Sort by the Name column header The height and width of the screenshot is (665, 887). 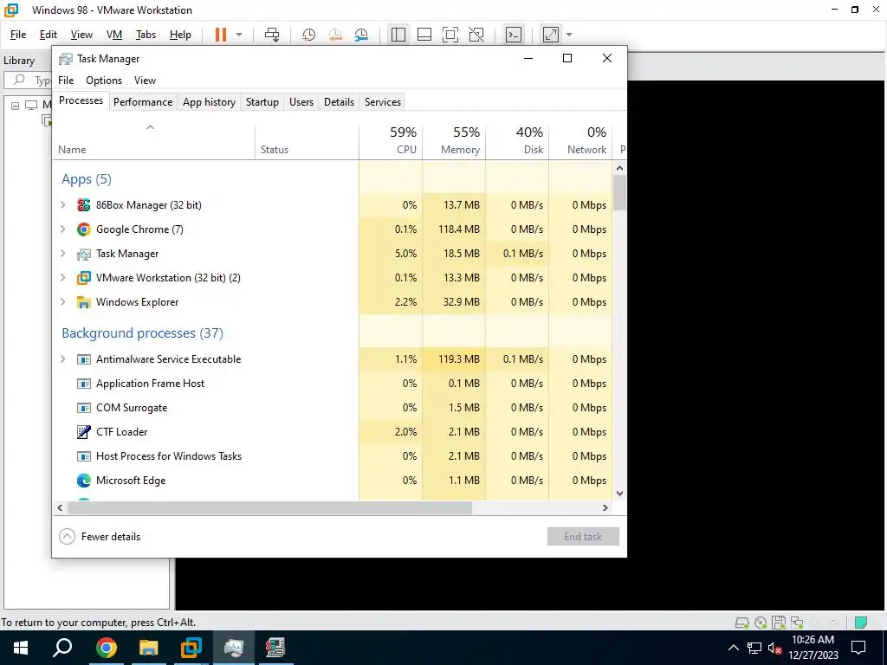[x=153, y=139]
